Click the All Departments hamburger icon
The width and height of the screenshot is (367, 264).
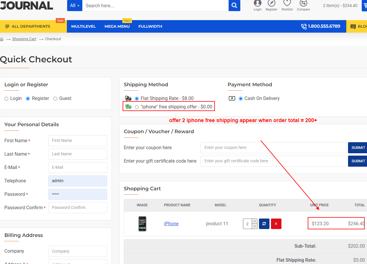tap(7, 27)
